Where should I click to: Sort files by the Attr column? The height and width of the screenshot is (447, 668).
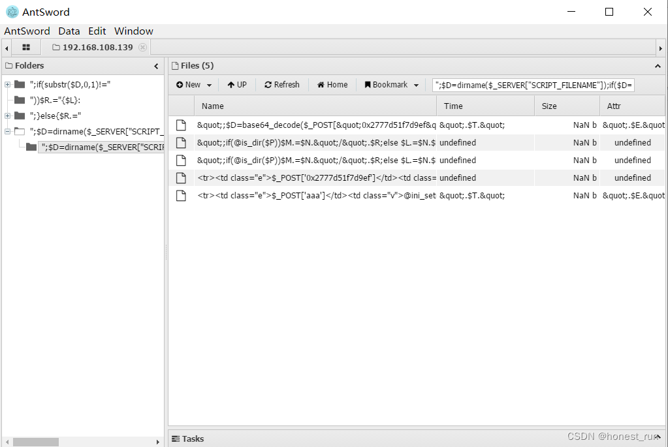632,106
